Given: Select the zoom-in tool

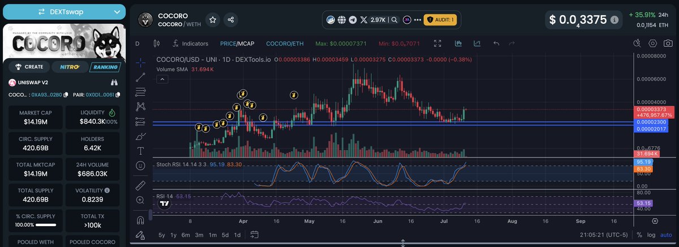Looking at the screenshot, I should (x=140, y=200).
